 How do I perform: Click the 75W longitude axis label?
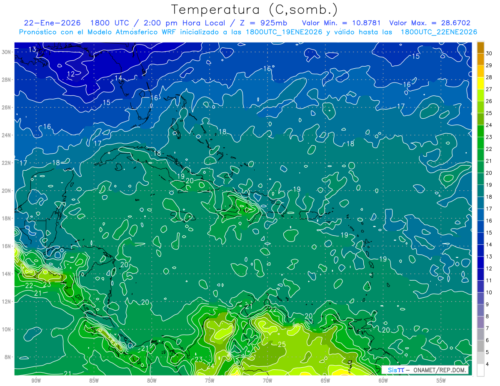210,381
